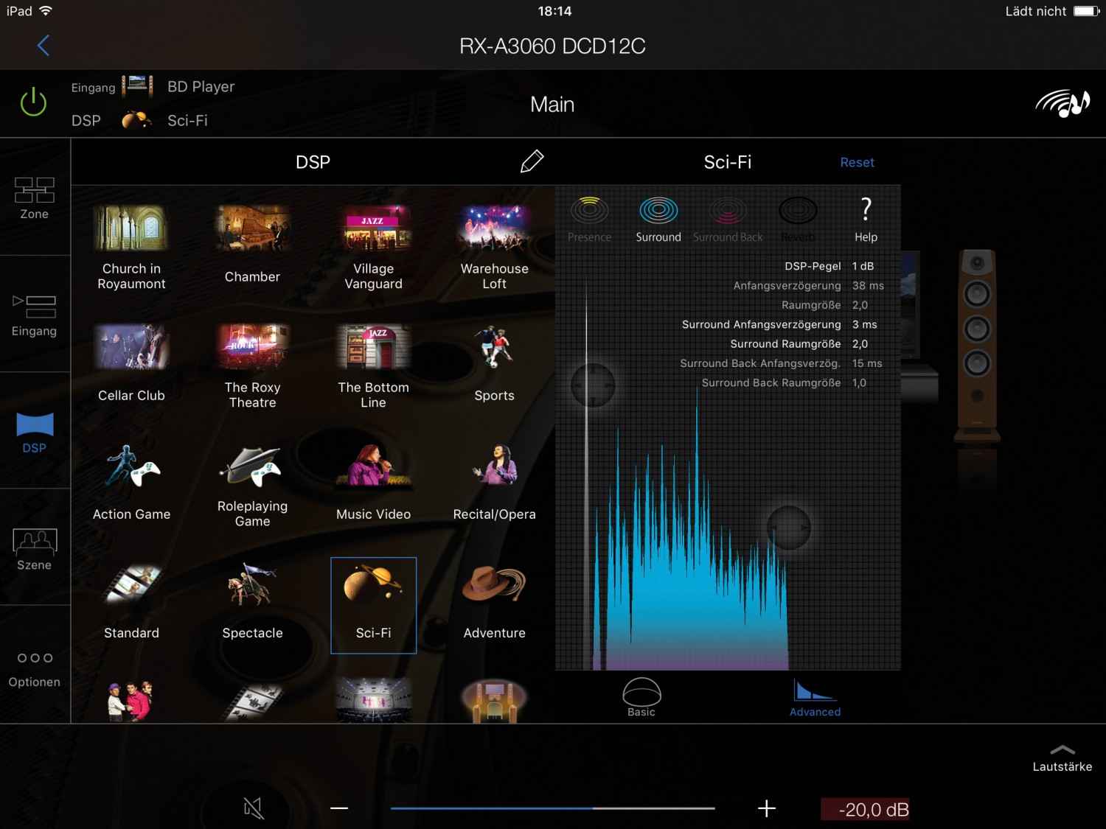This screenshot has height=829, width=1106.
Task: Toggle the green power button
Action: coord(33,102)
